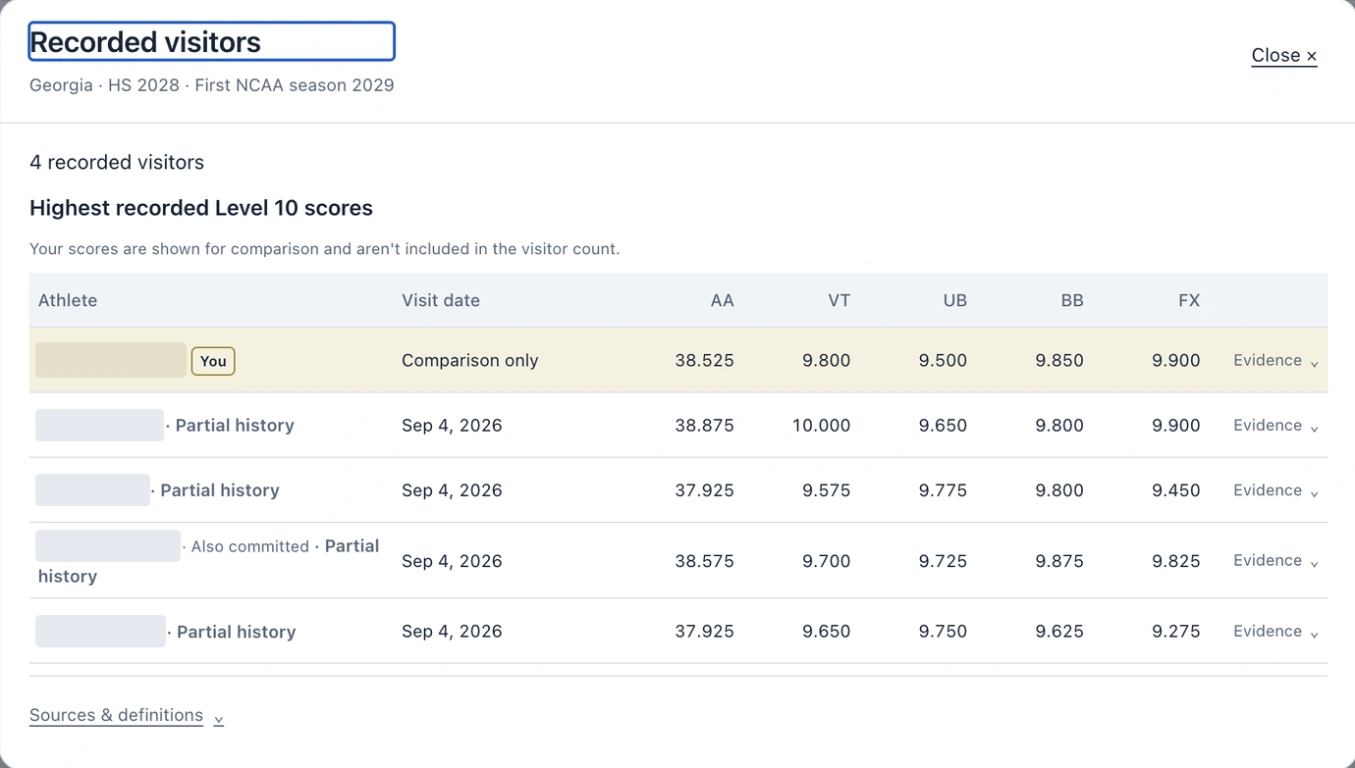
Task: Expand Evidence for the Comparison only row
Action: click(1275, 361)
